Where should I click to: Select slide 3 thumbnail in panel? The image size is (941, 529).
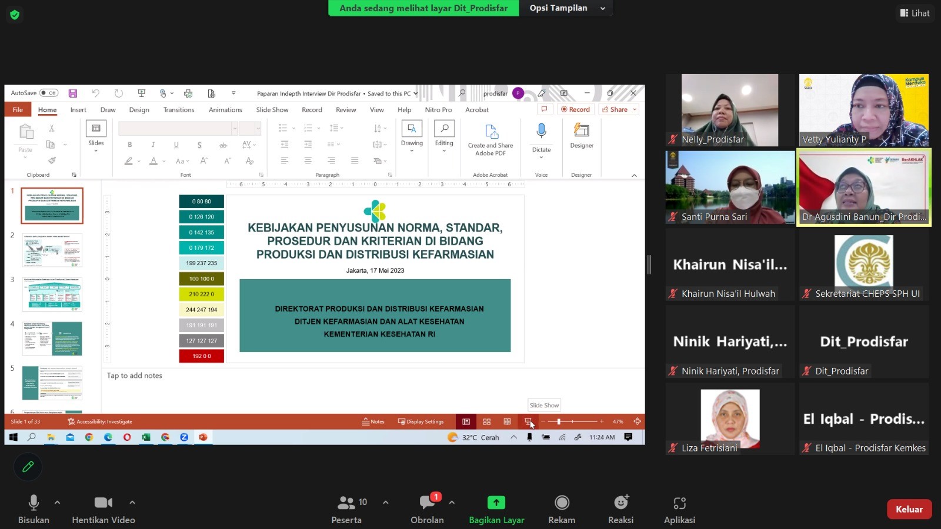tap(52, 294)
